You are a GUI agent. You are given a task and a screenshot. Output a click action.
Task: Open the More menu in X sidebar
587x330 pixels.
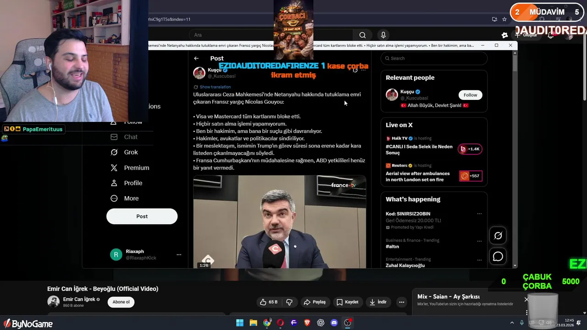click(x=125, y=198)
